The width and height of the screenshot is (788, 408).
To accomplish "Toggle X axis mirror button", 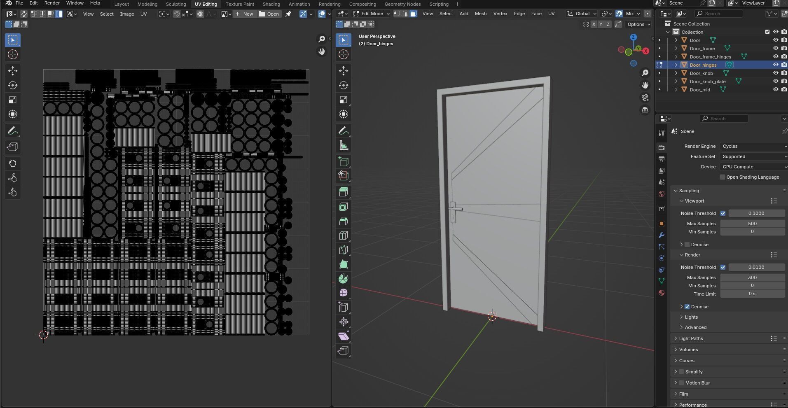I will pos(594,24).
